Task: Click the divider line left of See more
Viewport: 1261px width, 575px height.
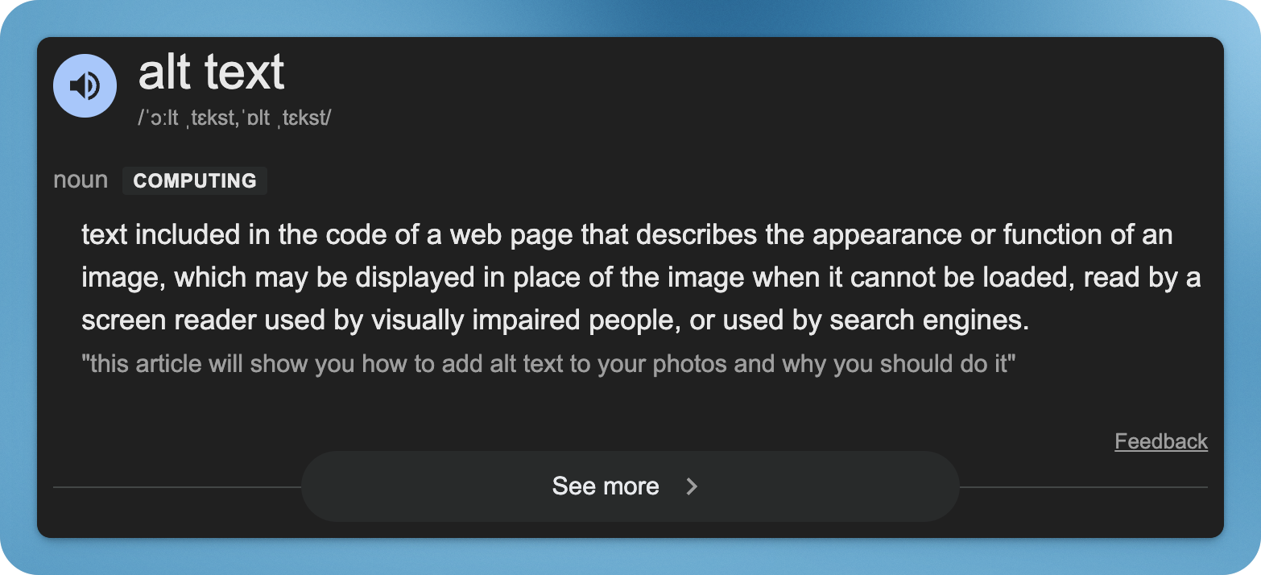Action: [177, 487]
